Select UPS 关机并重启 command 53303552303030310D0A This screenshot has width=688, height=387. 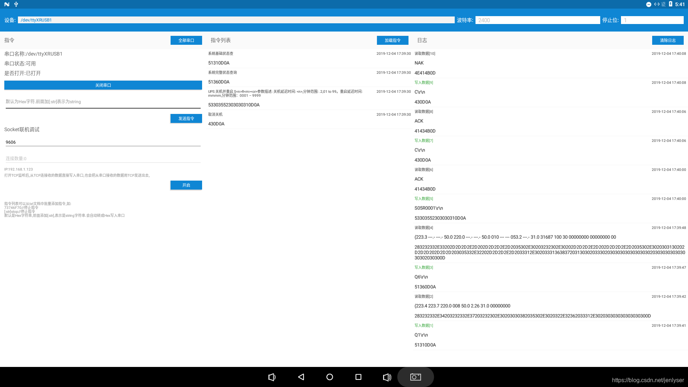(310, 99)
